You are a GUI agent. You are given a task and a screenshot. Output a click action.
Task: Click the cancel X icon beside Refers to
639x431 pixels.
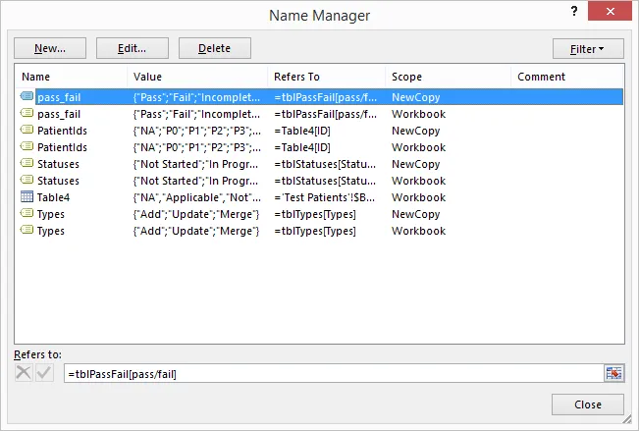point(24,373)
